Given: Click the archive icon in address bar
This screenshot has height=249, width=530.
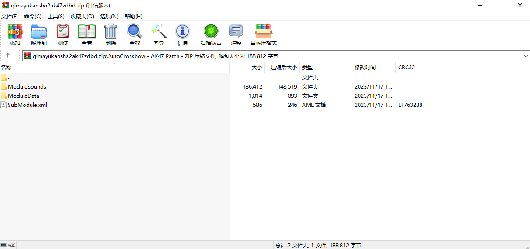Looking at the screenshot, I should click(27, 56).
